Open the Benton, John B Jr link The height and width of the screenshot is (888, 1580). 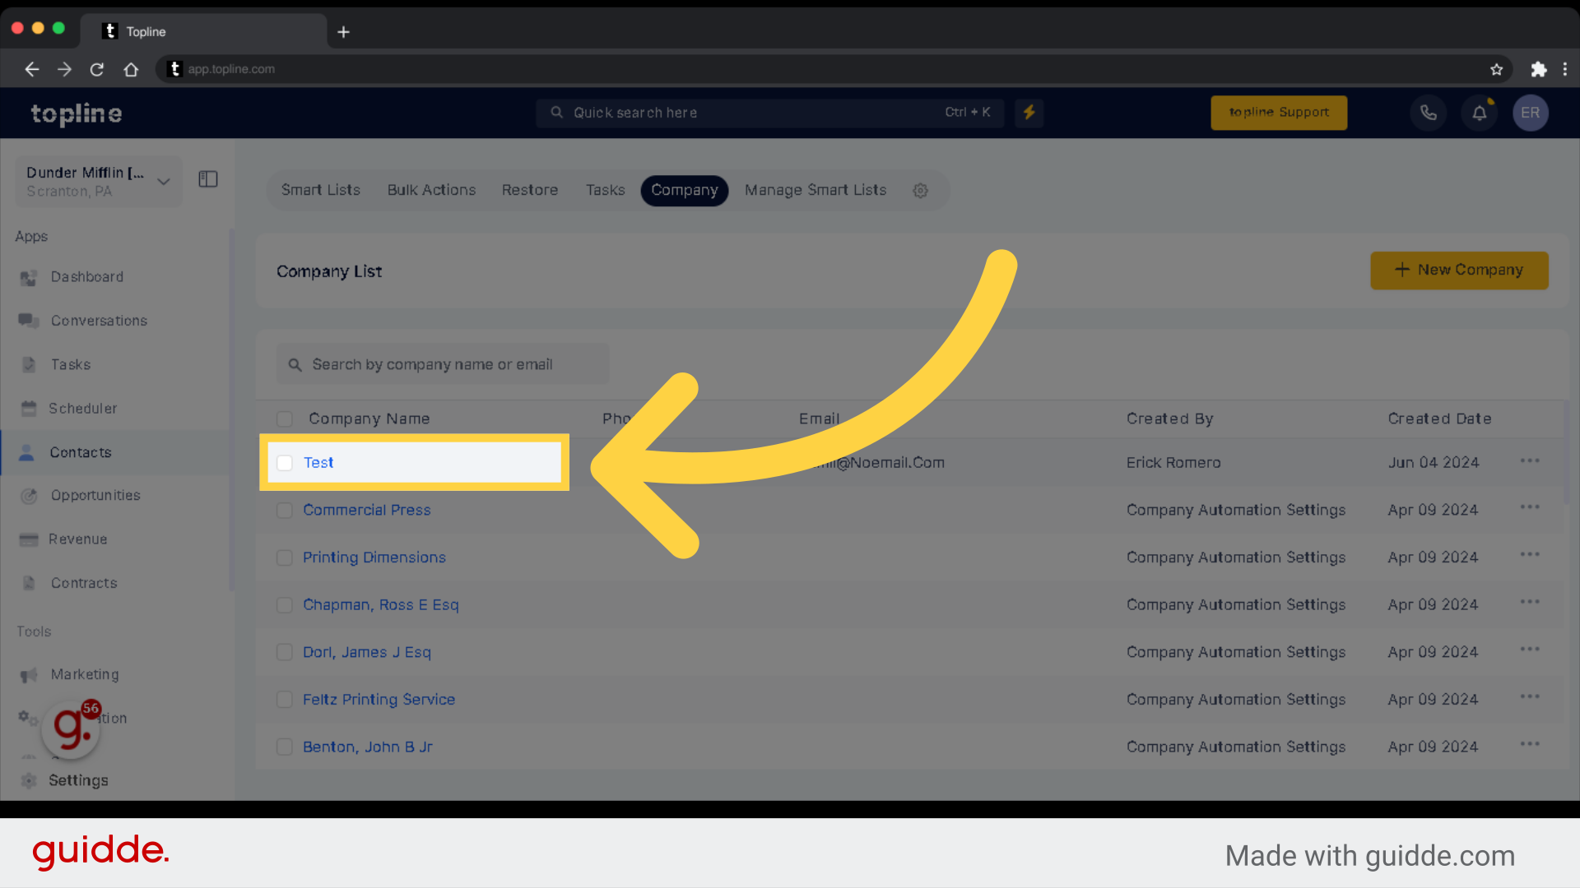[368, 747]
